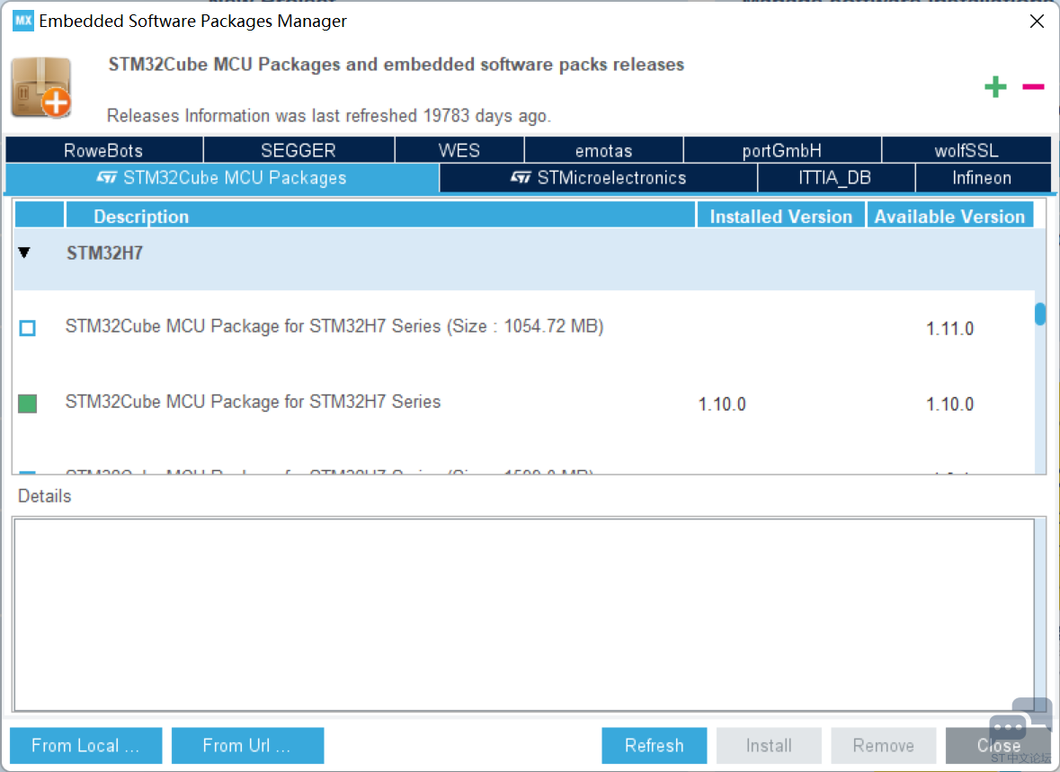1060x772 pixels.
Task: Select the row with size 1054.72 MB
Action: click(x=524, y=328)
